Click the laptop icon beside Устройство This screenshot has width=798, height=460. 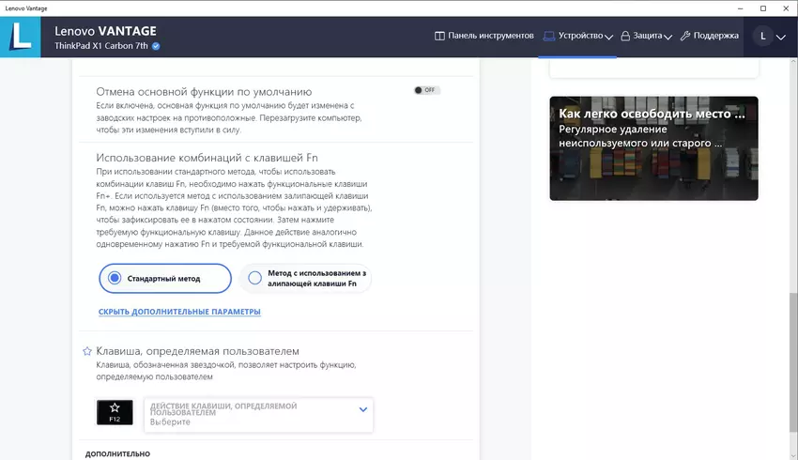coord(549,37)
